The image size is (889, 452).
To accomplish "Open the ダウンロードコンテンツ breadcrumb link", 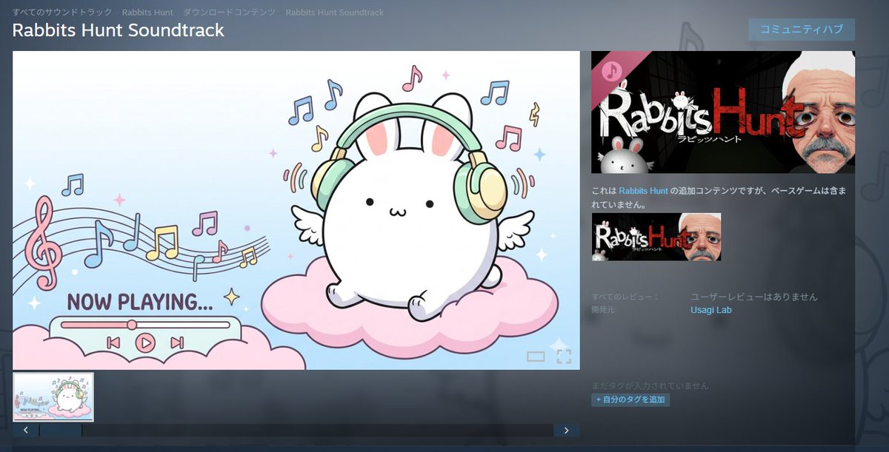I will 229,13.
